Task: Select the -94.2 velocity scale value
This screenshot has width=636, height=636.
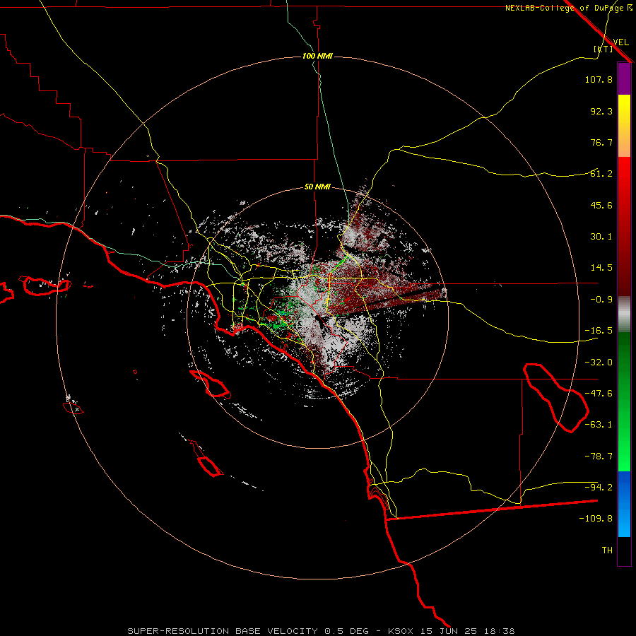Action: tap(599, 488)
